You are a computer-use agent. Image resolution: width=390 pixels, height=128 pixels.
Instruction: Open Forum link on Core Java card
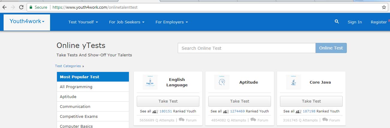335,120
